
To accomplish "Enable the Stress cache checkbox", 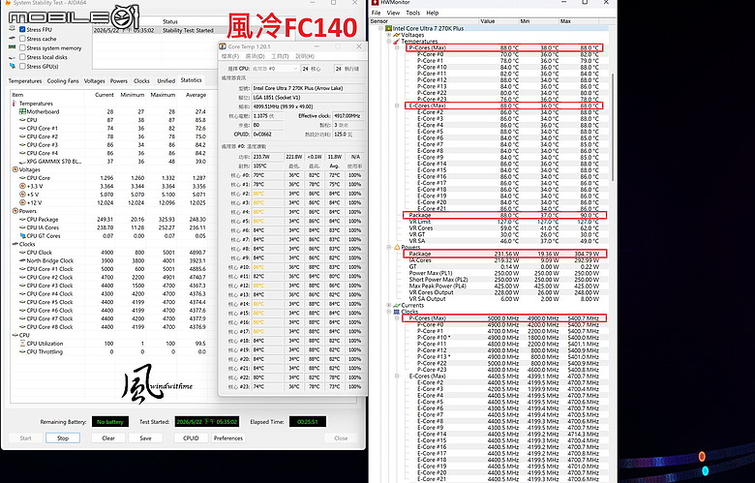I will (x=22, y=39).
